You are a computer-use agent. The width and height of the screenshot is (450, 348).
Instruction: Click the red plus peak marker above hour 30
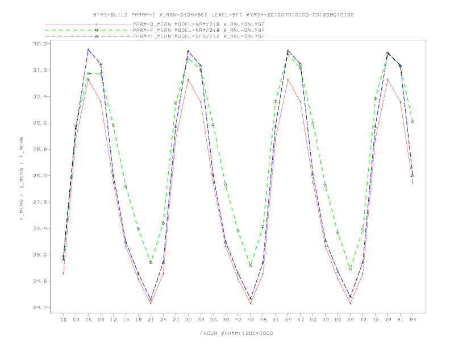[188, 80]
